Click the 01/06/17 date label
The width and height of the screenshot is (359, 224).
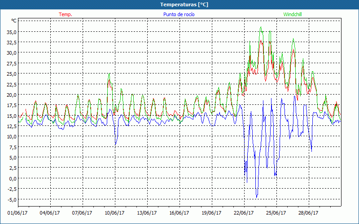point(18,213)
